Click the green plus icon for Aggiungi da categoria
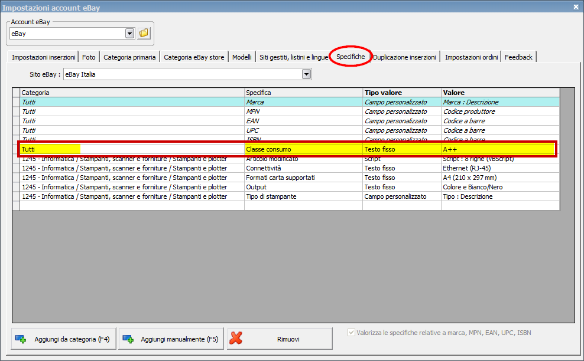This screenshot has width=584, height=361. point(21,339)
